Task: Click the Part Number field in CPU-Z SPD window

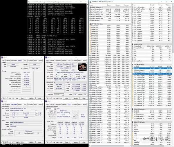Action: click(64, 117)
